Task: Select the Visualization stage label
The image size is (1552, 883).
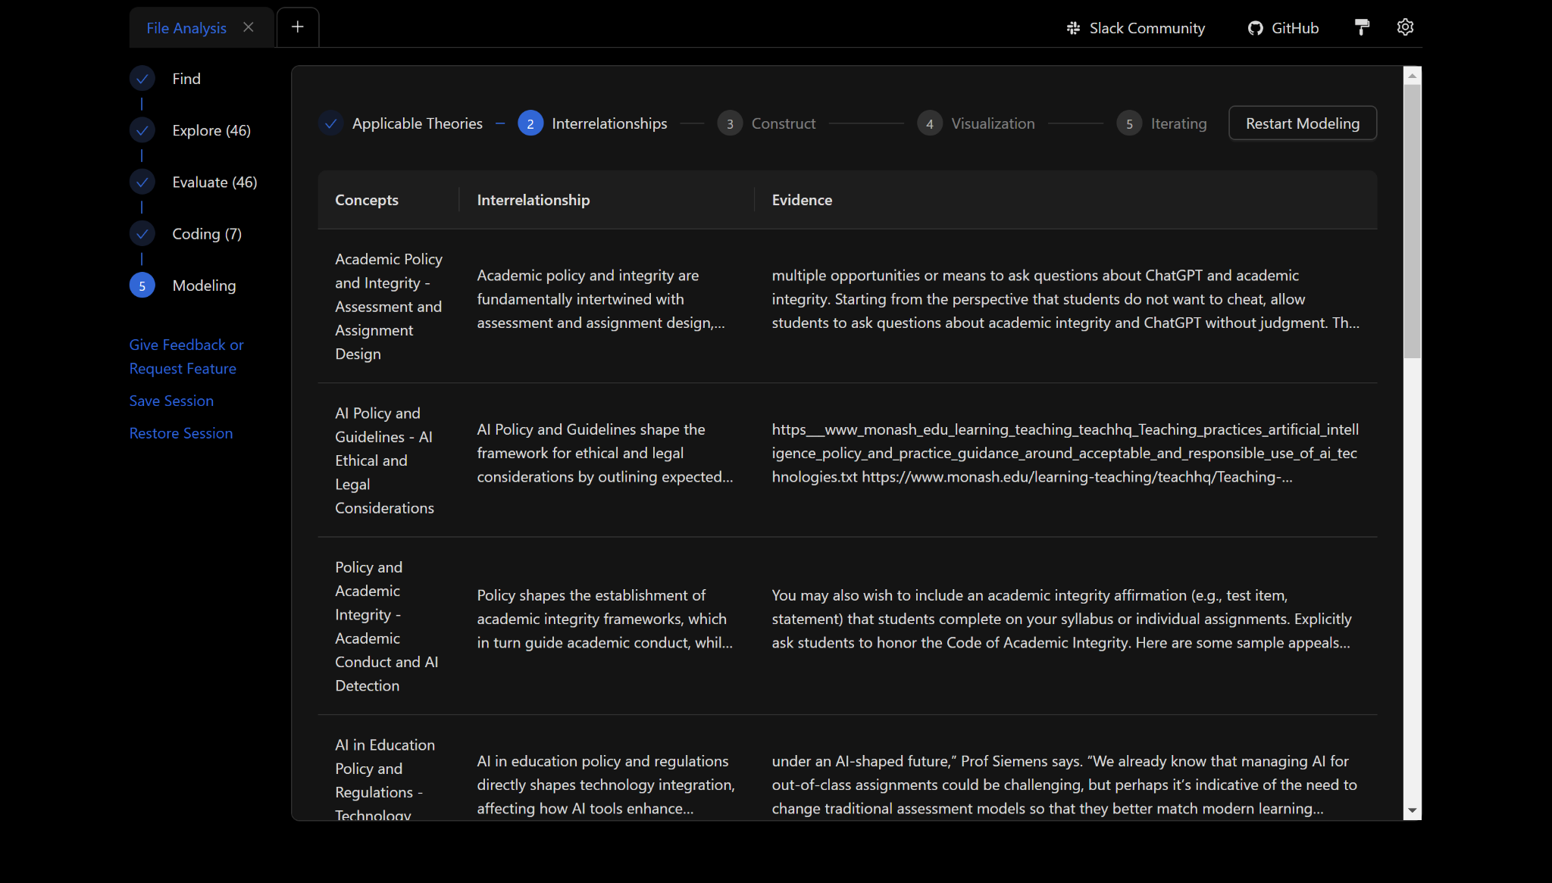Action: tap(993, 123)
